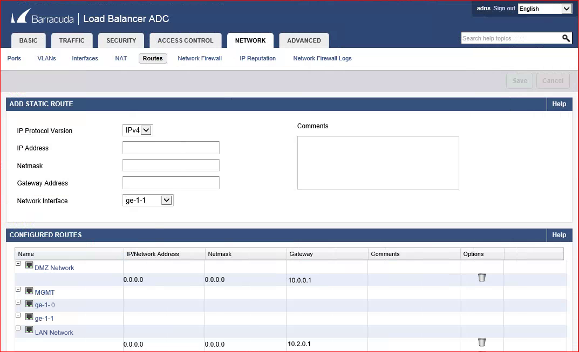Screen dimensions: 579x352
Task: Switch to the TRAFFIC tab
Action: [72, 40]
